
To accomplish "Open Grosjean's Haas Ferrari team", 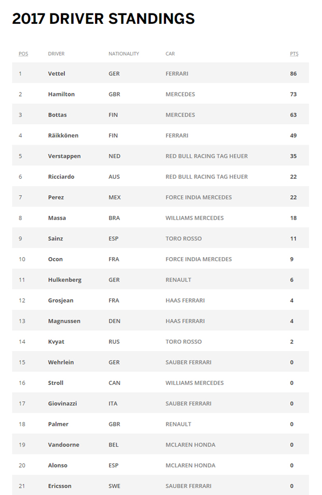I will (185, 300).
